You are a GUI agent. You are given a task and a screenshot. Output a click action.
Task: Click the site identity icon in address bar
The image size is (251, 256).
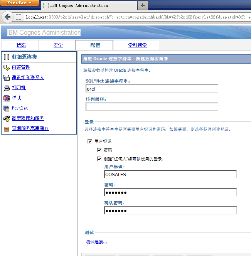[x=19, y=17]
